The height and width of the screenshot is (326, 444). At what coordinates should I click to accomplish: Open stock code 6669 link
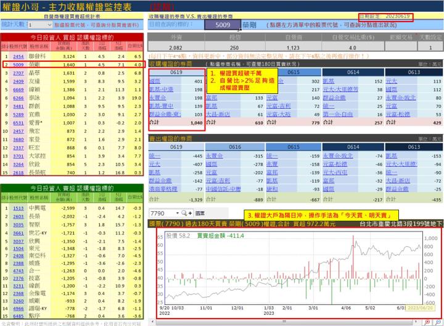[x=18, y=90]
